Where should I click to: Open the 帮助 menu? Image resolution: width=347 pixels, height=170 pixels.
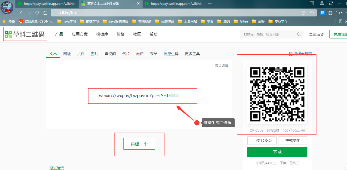point(154,34)
